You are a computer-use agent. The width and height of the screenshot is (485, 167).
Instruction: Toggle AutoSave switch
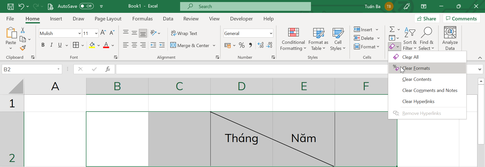(x=86, y=6)
